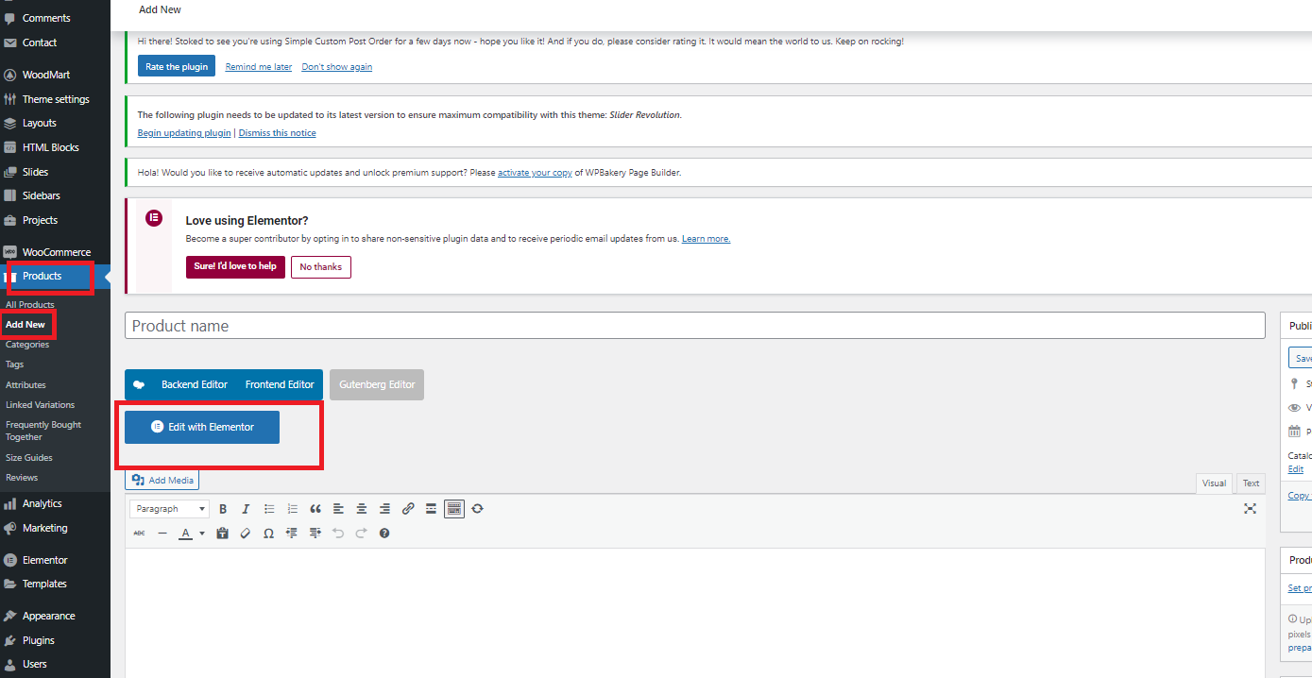Screen dimensions: 1312x678
Task: Click Rate the plugin button
Action: click(x=177, y=67)
